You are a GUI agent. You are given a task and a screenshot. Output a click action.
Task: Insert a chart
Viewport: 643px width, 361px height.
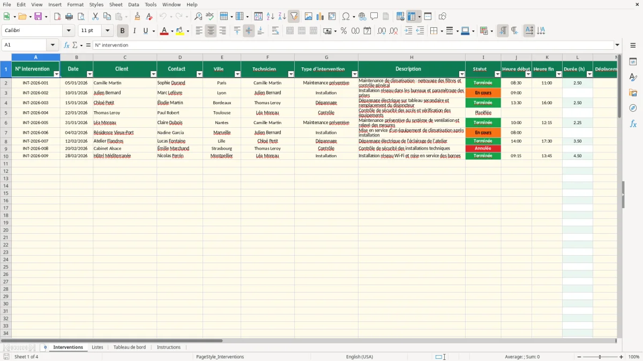coord(320,17)
